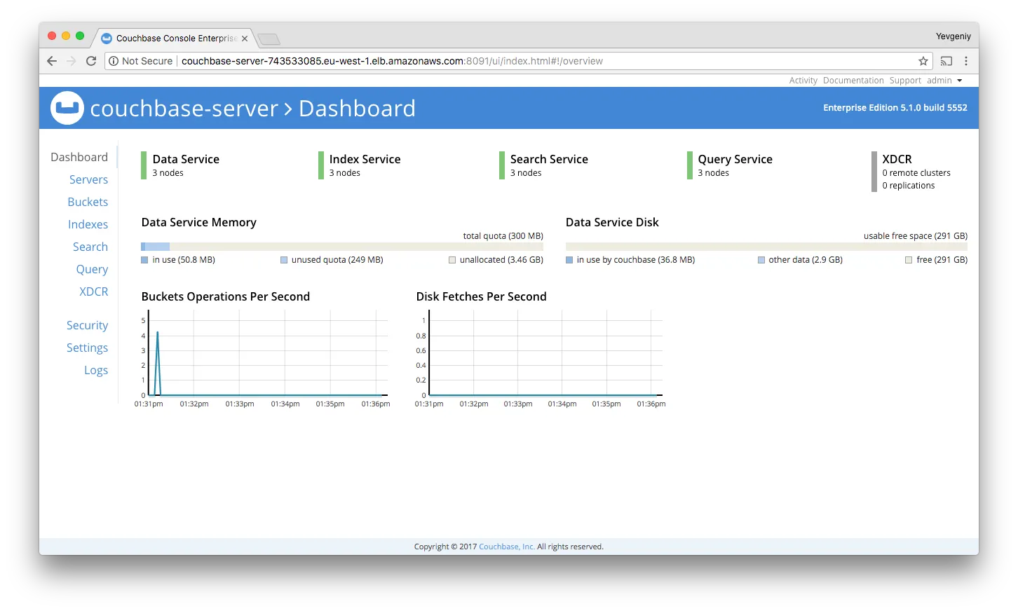Open the Chrome cast icon
Image resolution: width=1018 pixels, height=611 pixels.
(946, 61)
